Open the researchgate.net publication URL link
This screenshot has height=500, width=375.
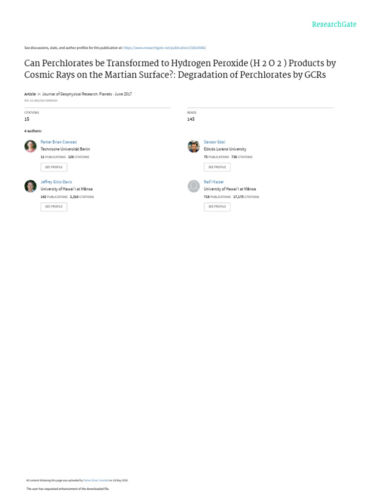(165, 48)
